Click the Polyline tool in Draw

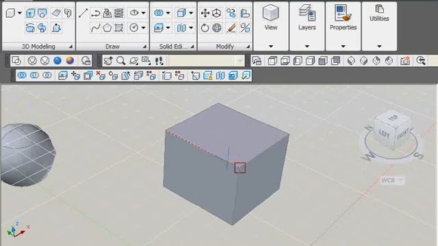tap(96, 13)
